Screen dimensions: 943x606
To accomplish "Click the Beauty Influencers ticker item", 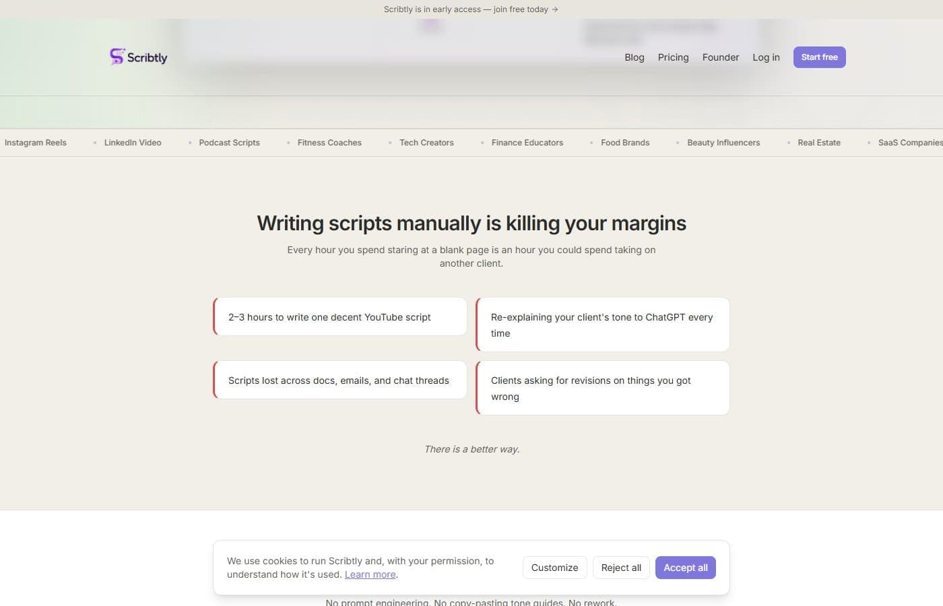I will [723, 143].
